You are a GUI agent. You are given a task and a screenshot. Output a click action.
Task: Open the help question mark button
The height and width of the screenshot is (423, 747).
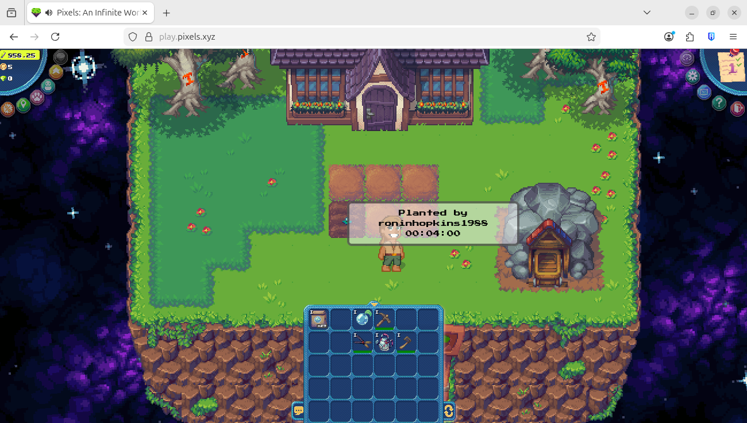coord(719,103)
